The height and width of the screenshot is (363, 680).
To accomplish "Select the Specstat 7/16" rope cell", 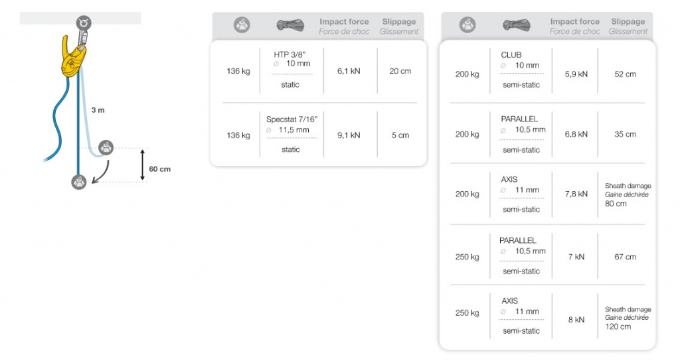I will (292, 134).
